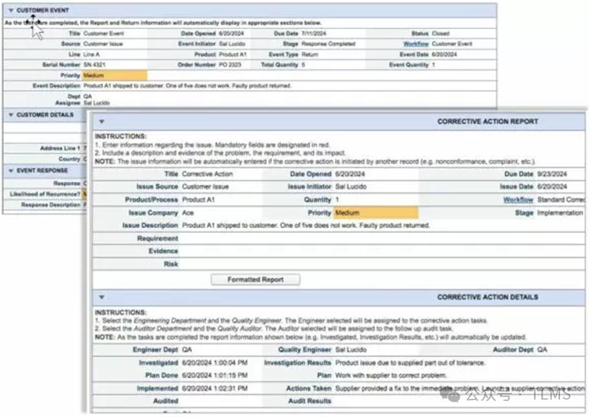The width and height of the screenshot is (589, 417).
Task: Collapse the Customer Event section triangle
Action: click(x=11, y=10)
